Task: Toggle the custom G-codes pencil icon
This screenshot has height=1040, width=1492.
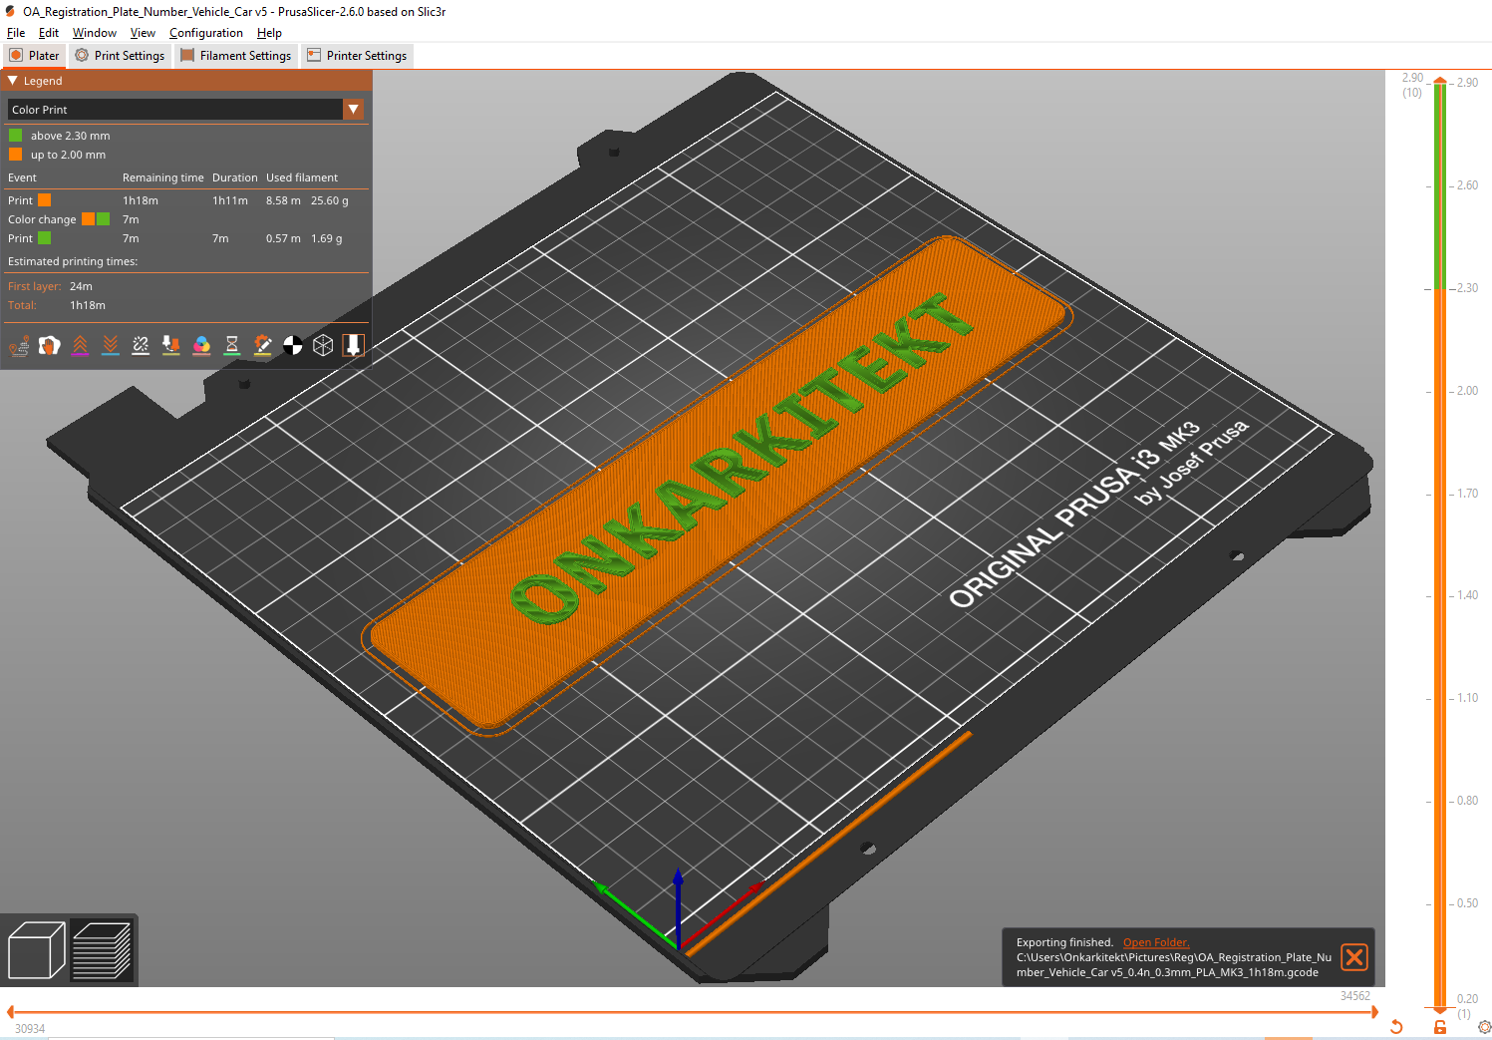Action: click(x=261, y=345)
